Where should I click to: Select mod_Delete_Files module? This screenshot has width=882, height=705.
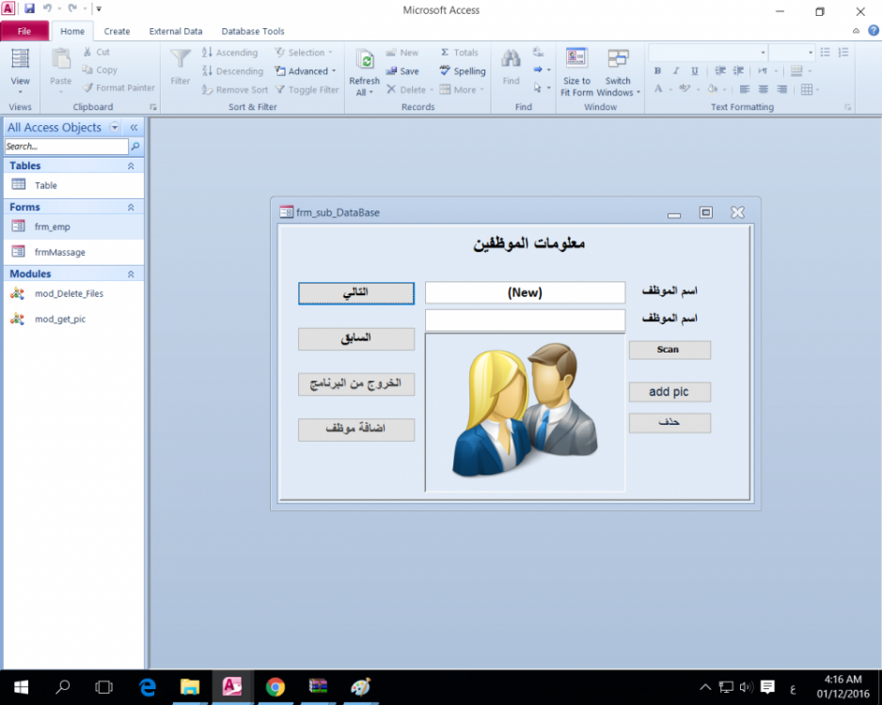point(73,293)
